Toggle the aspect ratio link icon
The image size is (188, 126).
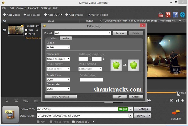point(104,59)
